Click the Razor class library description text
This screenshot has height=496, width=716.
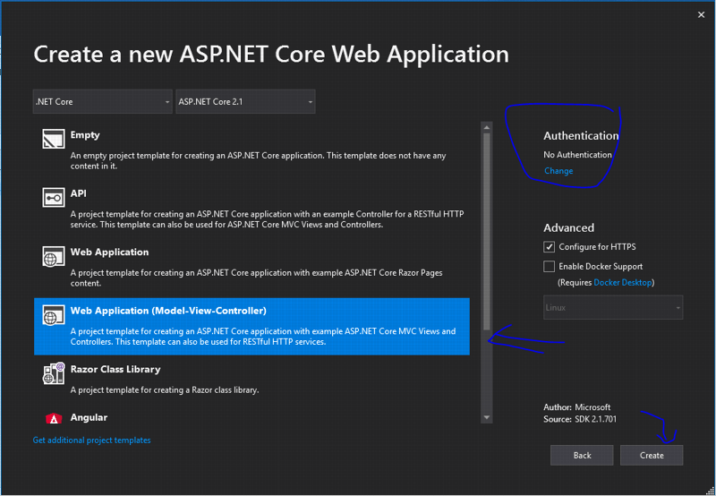165,390
